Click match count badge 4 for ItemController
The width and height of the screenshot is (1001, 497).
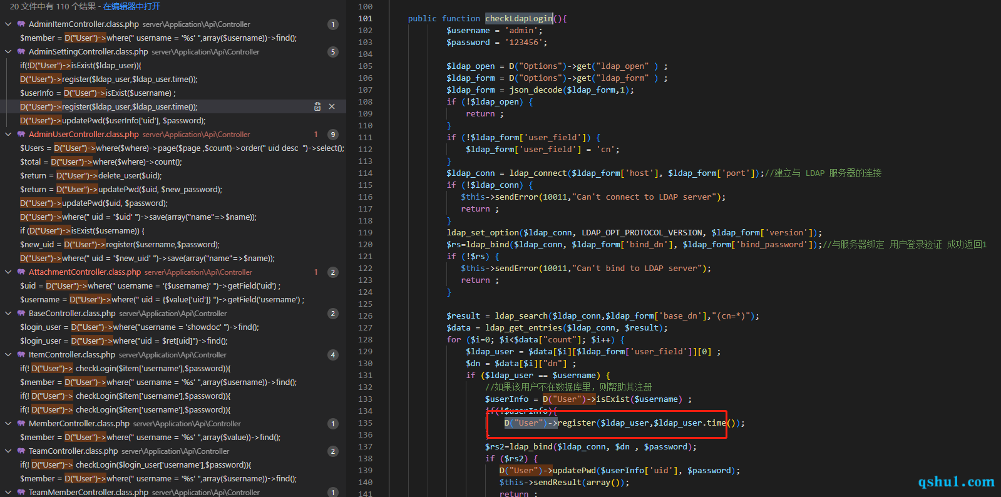click(x=333, y=355)
